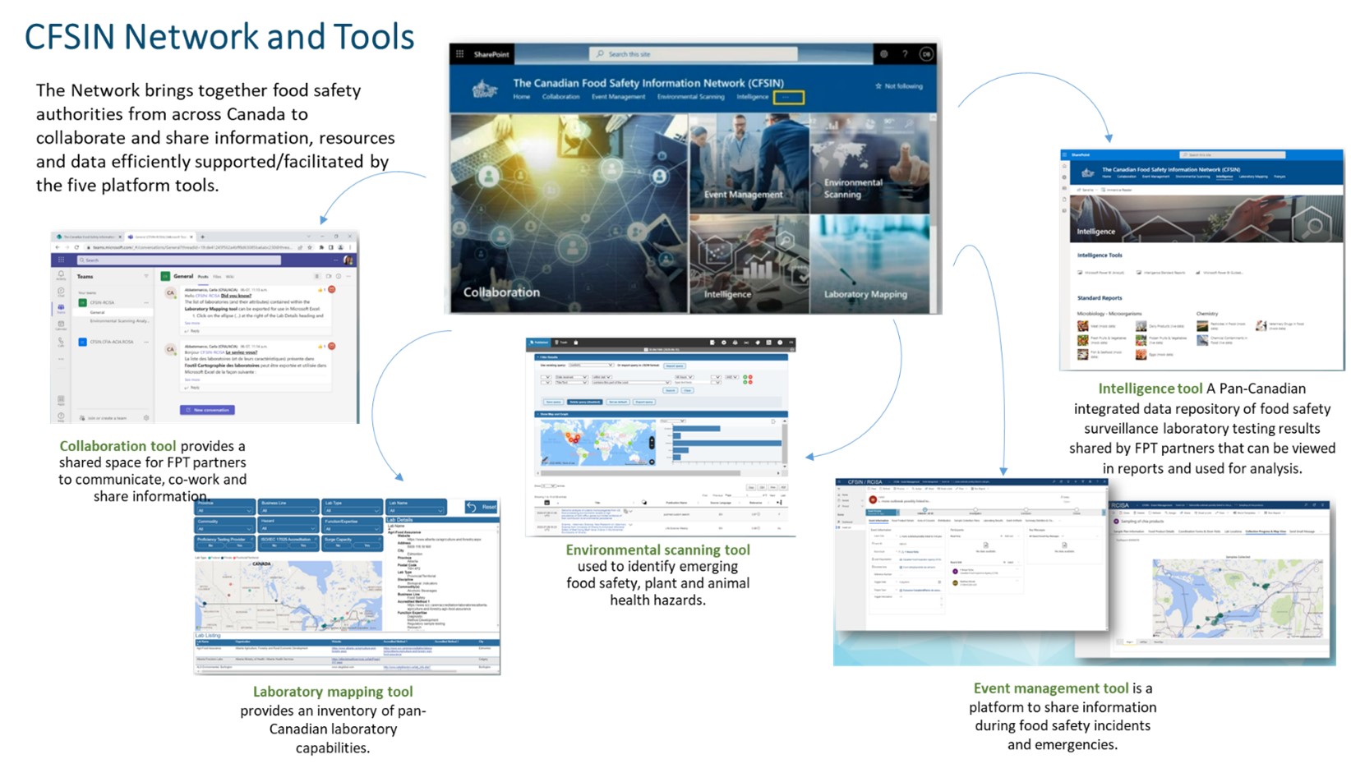1351x782 pixels.
Task: Click the New conversation button in Teams
Action: (x=207, y=410)
